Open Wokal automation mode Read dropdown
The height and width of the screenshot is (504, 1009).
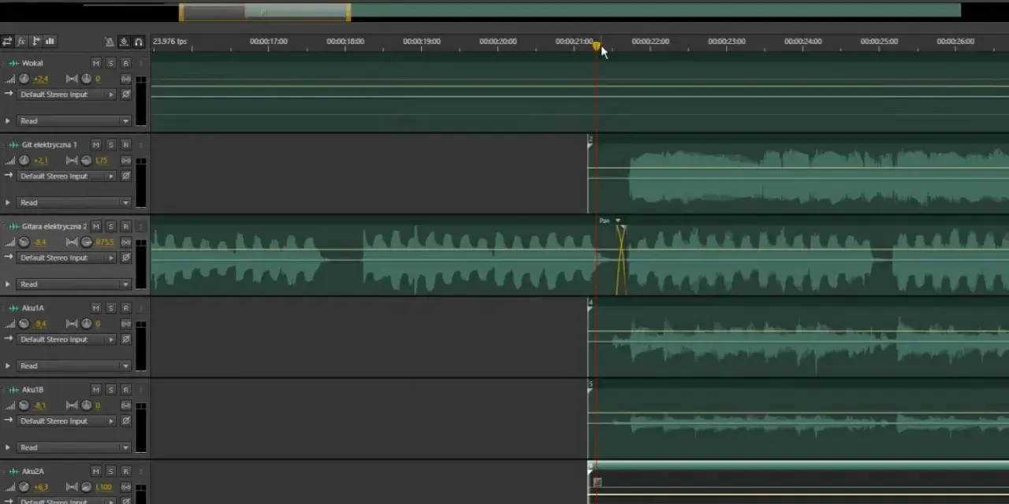[74, 121]
